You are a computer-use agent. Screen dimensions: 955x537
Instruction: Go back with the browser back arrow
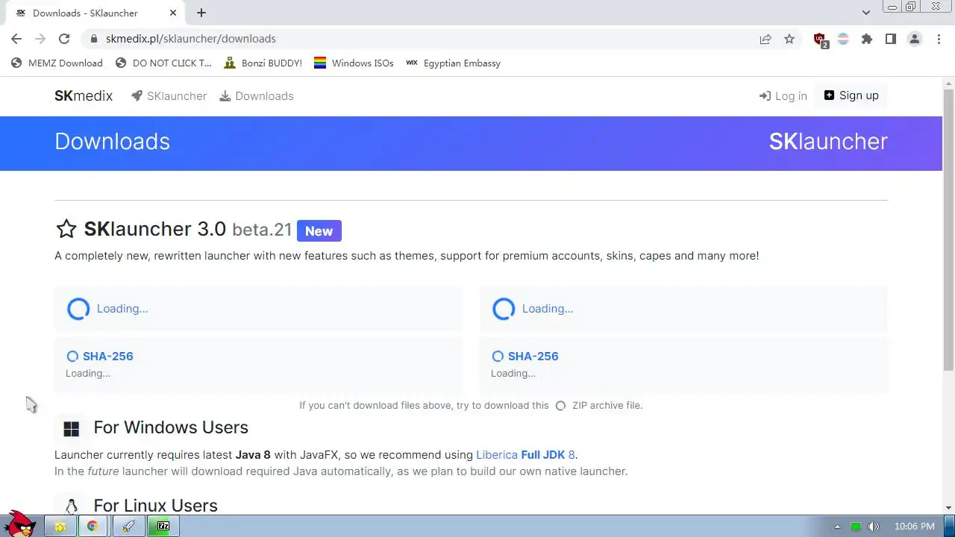16,39
